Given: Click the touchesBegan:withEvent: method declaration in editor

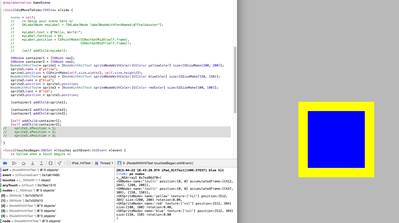Looking at the screenshot, I should pyautogui.click(x=64, y=150).
